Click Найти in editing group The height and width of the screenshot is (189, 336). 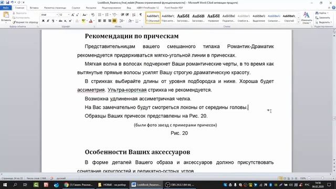point(322,13)
